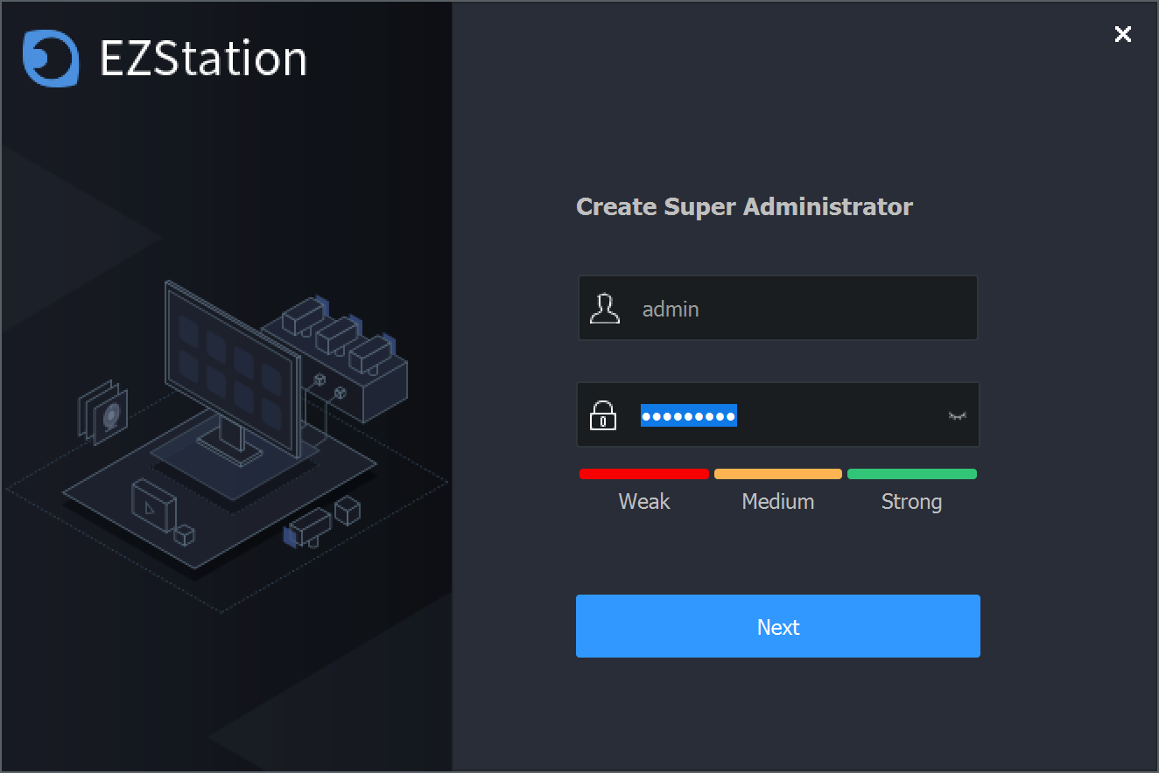Click the Weak strength label
1159x773 pixels.
click(643, 502)
